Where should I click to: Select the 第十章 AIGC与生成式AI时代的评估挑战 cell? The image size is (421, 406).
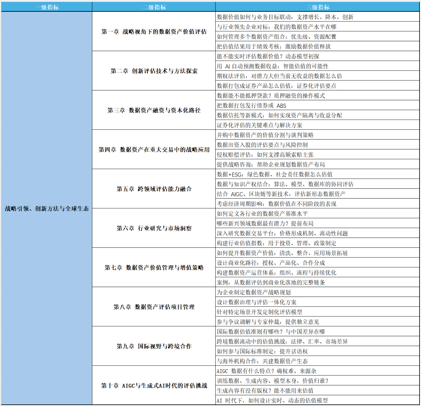[x=154, y=385]
